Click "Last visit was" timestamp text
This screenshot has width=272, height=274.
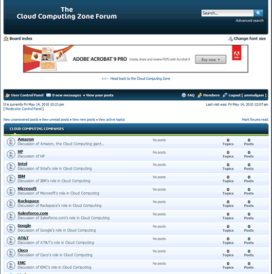coord(237,105)
